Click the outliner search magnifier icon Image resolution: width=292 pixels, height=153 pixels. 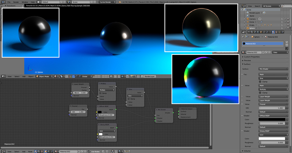(283, 6)
